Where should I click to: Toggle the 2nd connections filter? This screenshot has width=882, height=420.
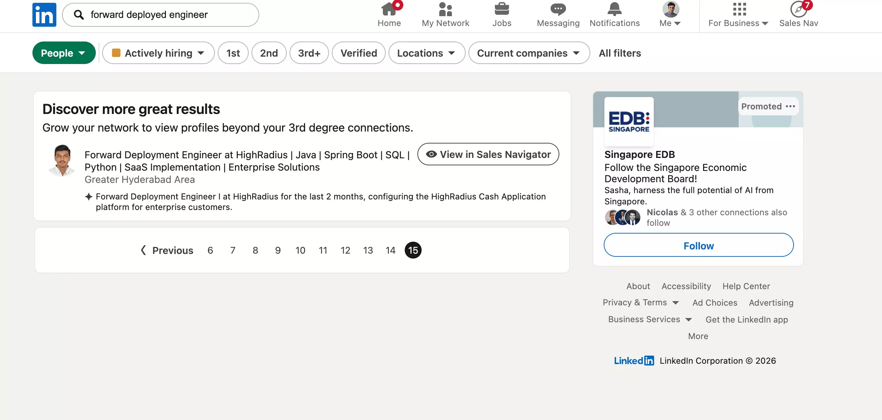[x=269, y=53]
